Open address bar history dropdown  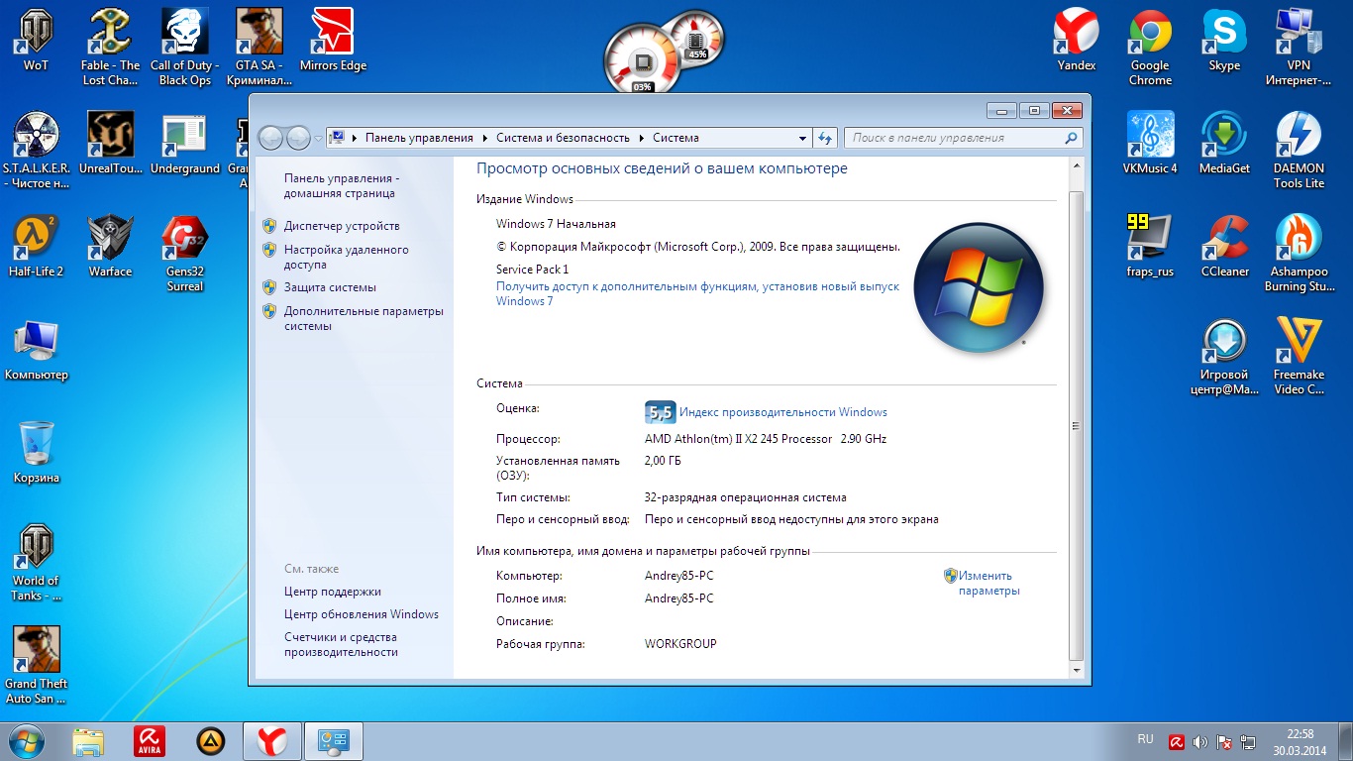pos(802,138)
